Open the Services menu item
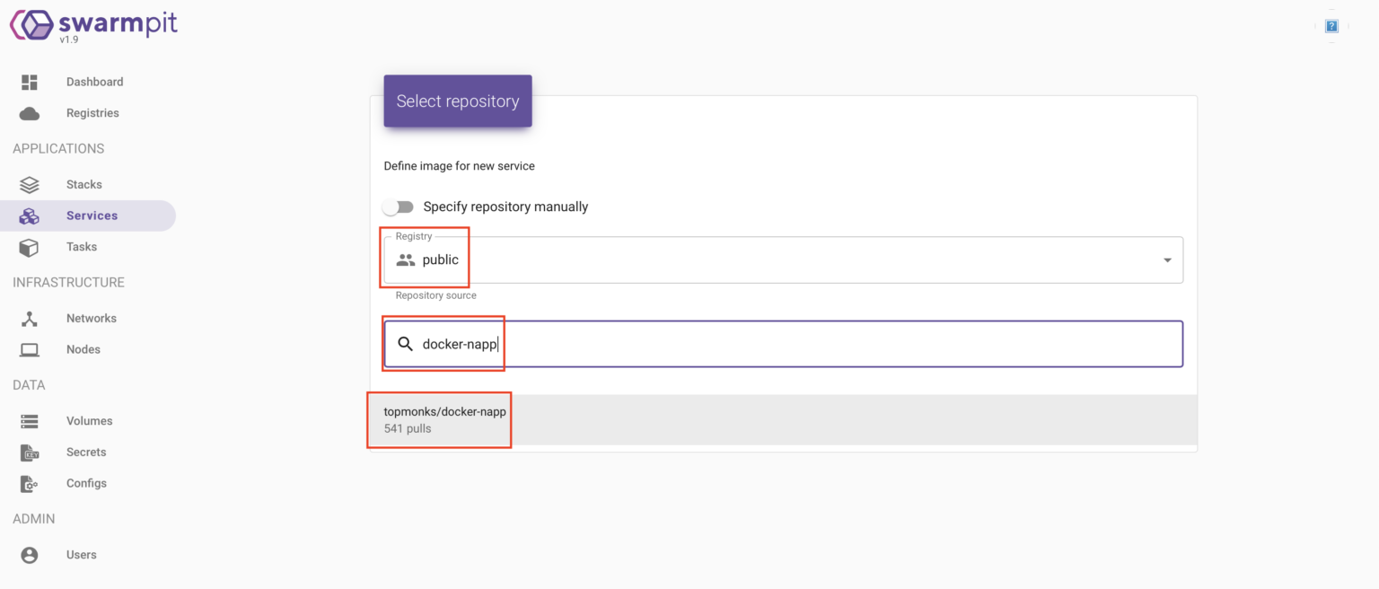This screenshot has width=1379, height=589. tap(92, 215)
